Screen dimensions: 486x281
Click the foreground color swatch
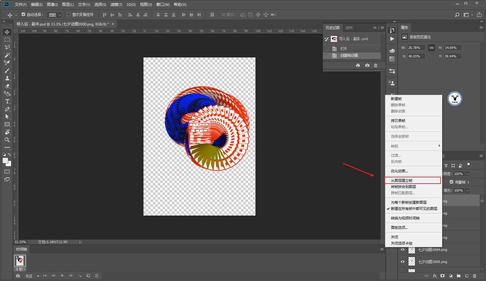pos(5,160)
